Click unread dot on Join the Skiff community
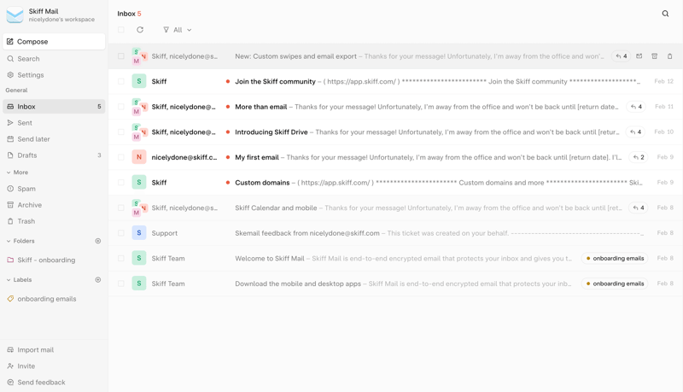 click(x=227, y=81)
